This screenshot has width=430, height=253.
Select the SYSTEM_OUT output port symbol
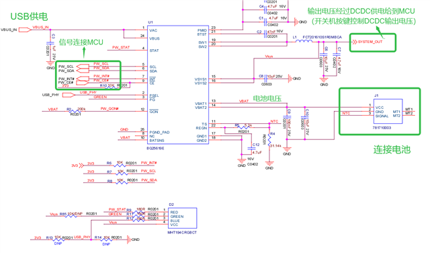(x=355, y=42)
